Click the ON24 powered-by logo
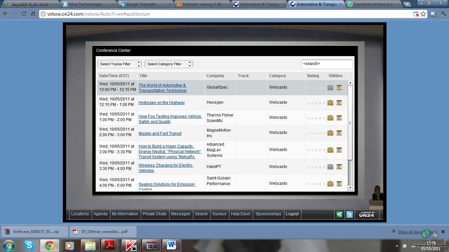Screen dimensions: 449x252 tap(366, 214)
